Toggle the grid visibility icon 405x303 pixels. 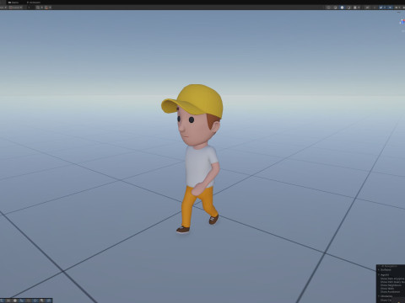[38, 8]
